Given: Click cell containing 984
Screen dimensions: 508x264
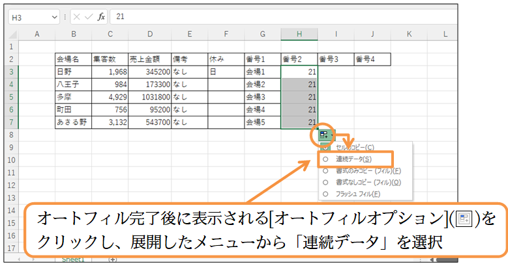Looking at the screenshot, I should click(x=110, y=85).
